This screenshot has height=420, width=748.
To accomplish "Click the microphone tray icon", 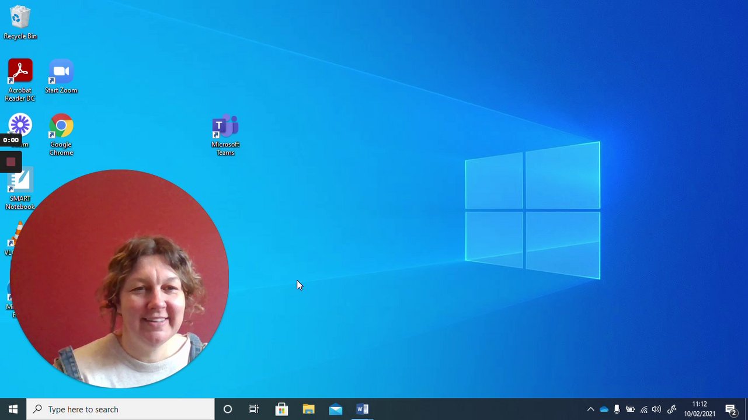I will tap(617, 409).
